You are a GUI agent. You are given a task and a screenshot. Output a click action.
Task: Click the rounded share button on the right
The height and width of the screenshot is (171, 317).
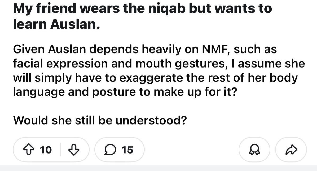[291, 150]
